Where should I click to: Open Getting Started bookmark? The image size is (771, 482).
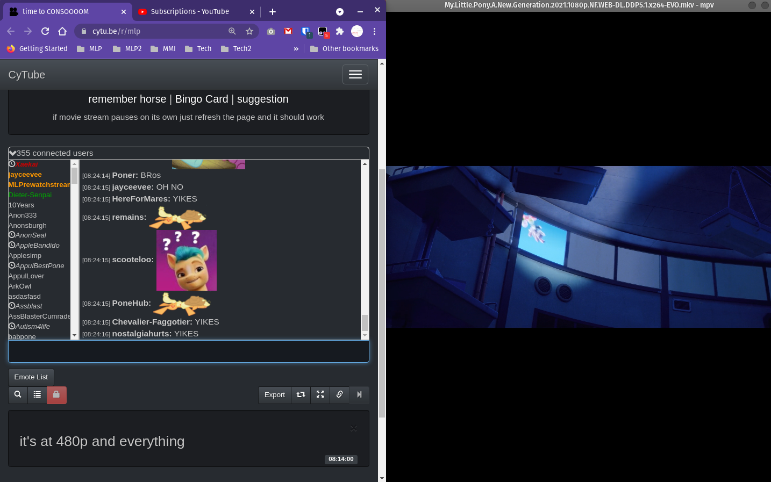37,48
